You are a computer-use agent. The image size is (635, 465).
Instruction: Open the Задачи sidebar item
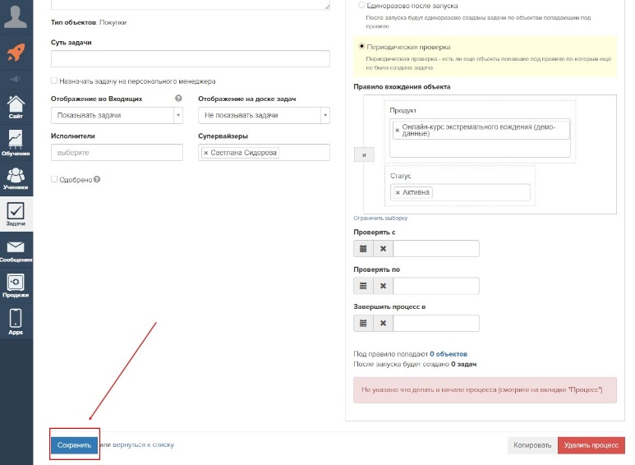(16, 214)
